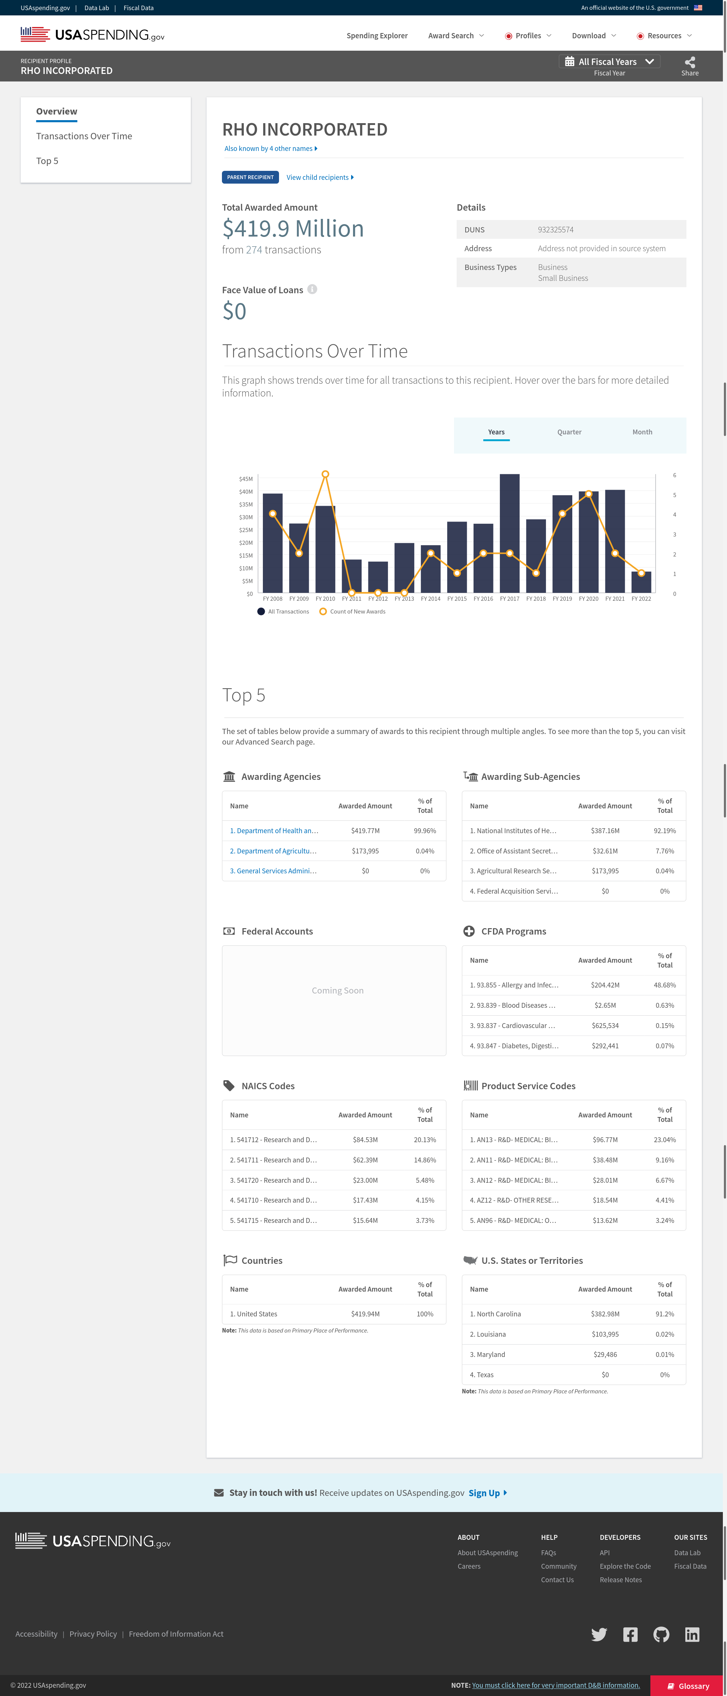Click the AN13 R&D Medical product code row
Image resolution: width=727 pixels, height=1696 pixels.
pos(573,1140)
